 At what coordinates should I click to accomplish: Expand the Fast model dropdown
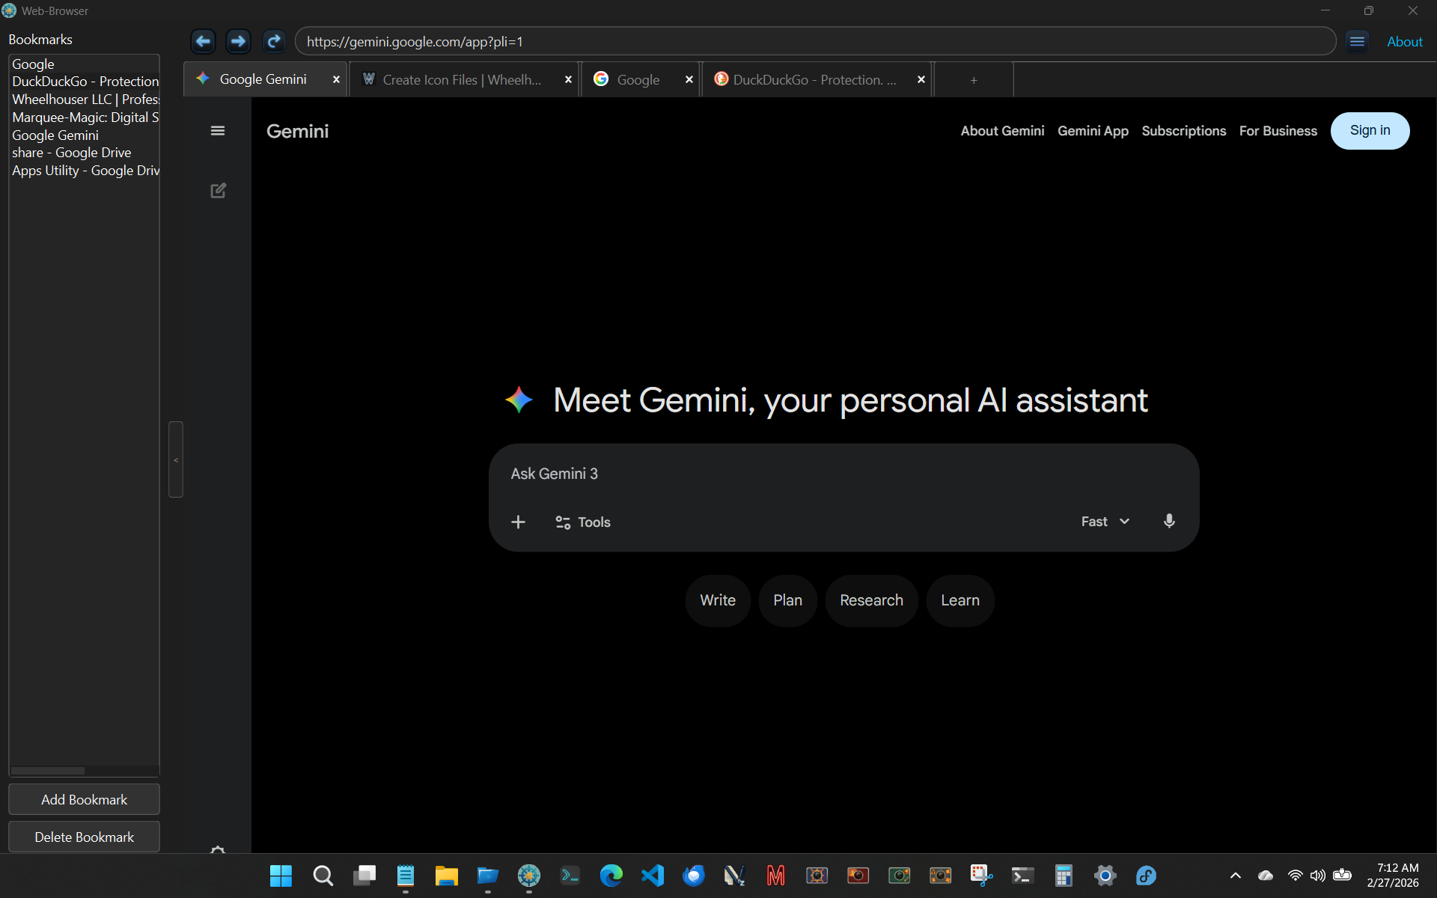(x=1105, y=522)
